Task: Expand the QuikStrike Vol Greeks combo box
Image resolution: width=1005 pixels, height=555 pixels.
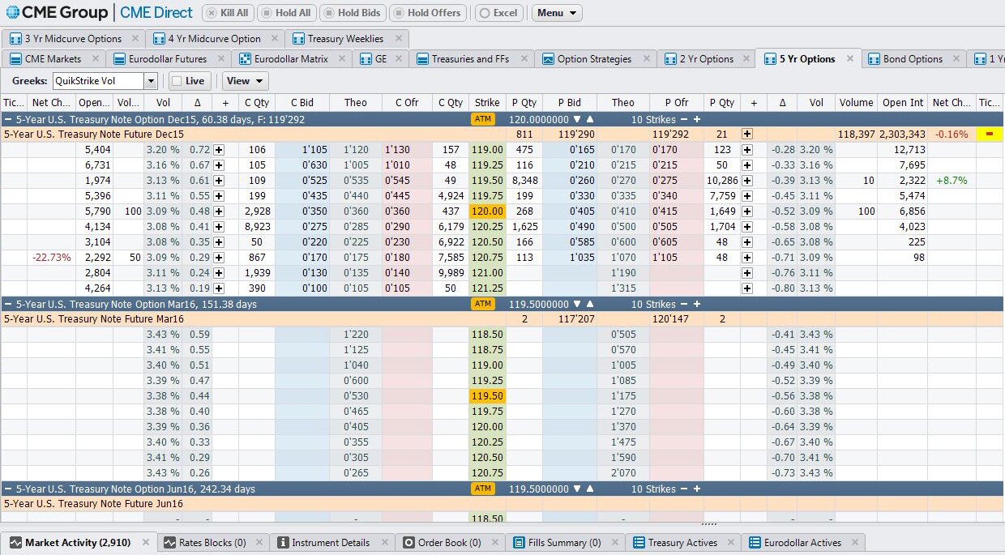Action: pos(151,81)
